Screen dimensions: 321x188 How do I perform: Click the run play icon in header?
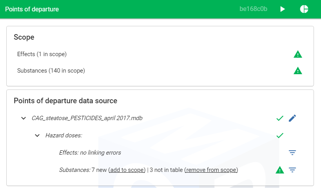coord(283,9)
